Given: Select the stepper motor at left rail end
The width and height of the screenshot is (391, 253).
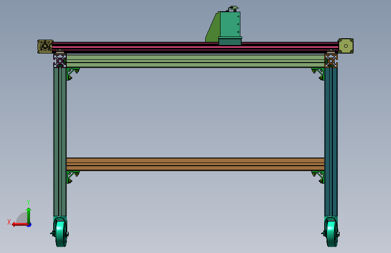Looking at the screenshot, I should (45, 46).
